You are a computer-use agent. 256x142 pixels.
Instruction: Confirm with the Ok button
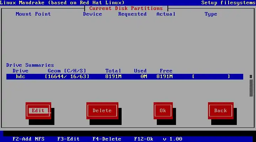pos(163,111)
